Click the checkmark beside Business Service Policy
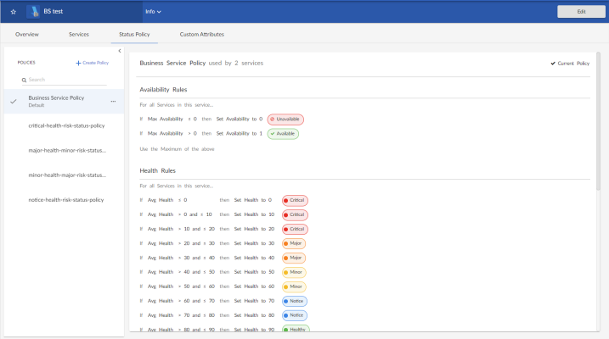Screen dimensions: 609x339 point(14,101)
